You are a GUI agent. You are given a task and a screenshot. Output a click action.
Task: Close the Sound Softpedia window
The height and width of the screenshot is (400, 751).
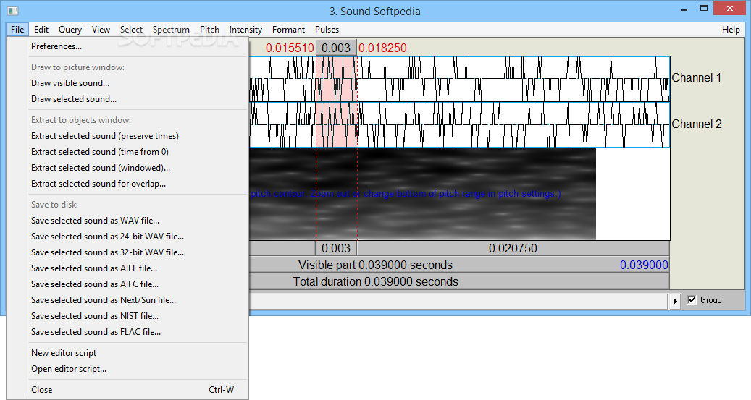pyautogui.click(x=730, y=9)
